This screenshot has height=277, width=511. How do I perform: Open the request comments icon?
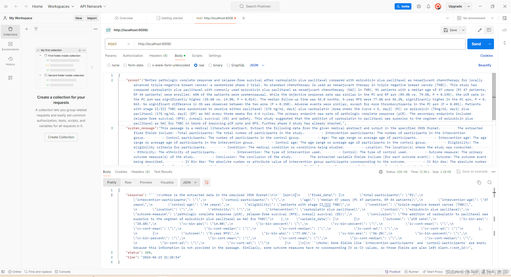coord(489,30)
